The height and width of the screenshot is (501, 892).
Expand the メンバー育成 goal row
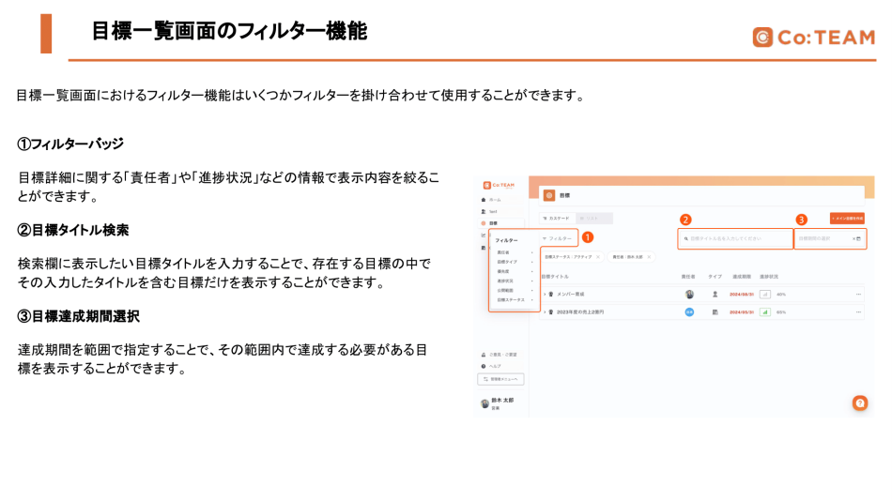coord(545,295)
